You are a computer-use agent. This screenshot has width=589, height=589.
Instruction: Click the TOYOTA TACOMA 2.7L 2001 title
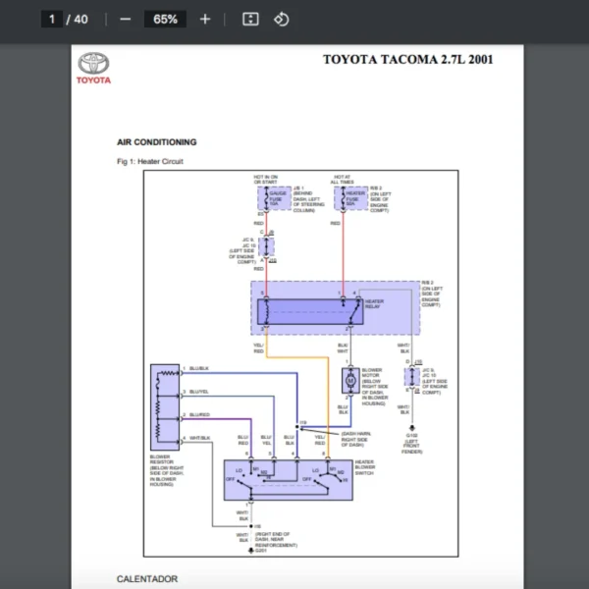pyautogui.click(x=407, y=60)
